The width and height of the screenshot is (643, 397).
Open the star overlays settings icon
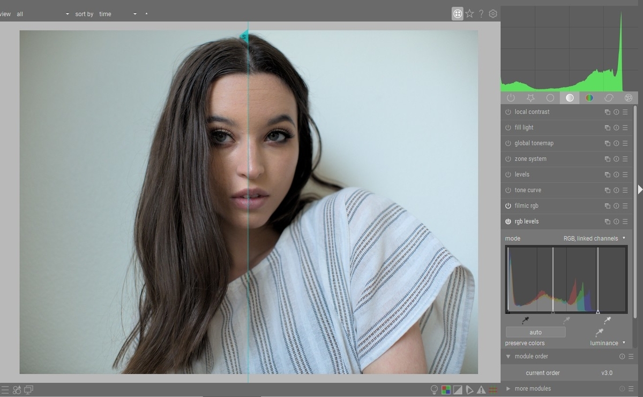pos(469,14)
